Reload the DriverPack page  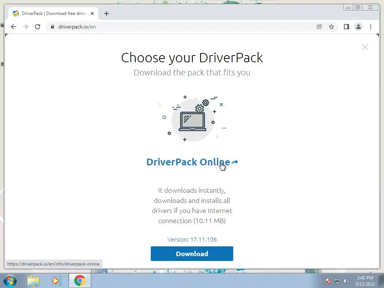point(37,27)
